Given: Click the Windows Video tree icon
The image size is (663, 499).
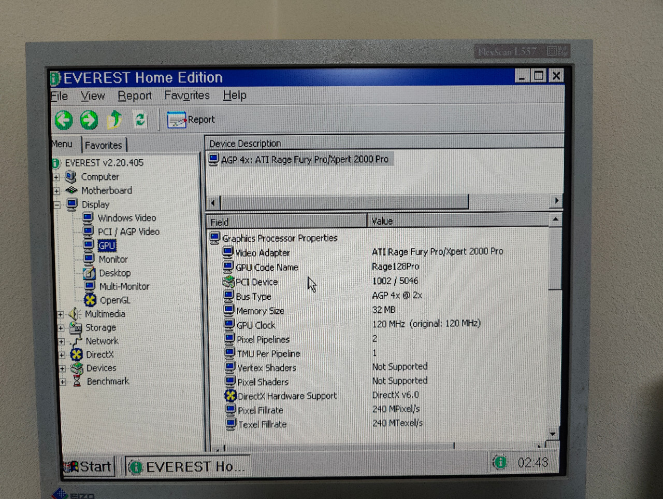Looking at the screenshot, I should click(88, 217).
